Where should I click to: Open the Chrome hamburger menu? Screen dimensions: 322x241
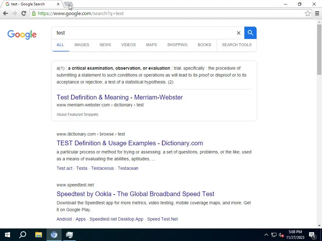tap(317, 13)
